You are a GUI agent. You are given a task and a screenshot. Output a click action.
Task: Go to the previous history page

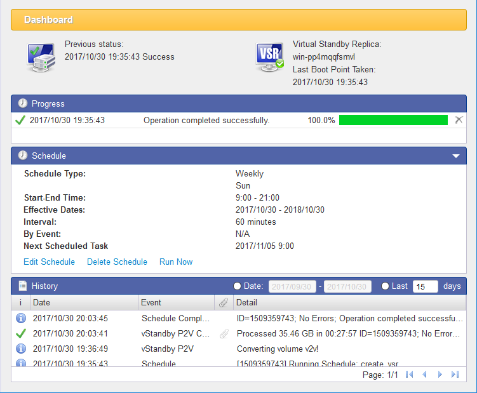tap(424, 375)
